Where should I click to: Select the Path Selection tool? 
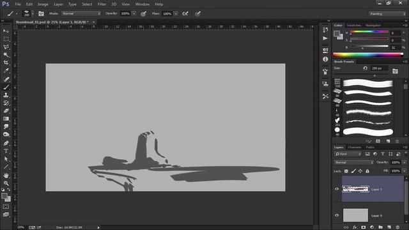point(6,159)
